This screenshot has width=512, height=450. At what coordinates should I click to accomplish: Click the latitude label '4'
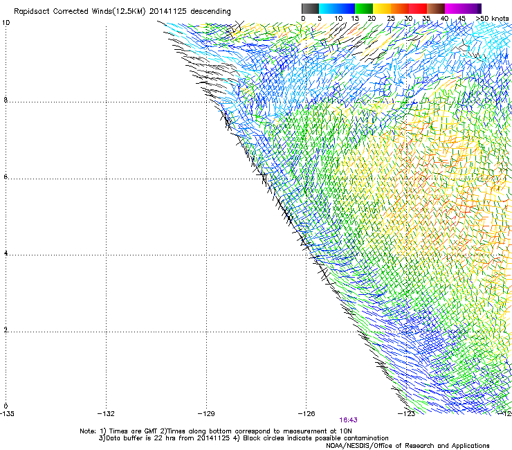click(6, 253)
